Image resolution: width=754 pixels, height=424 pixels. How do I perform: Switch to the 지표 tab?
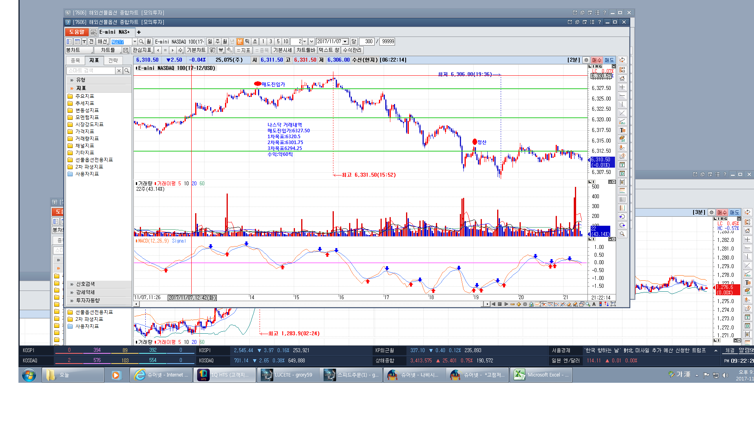pos(94,60)
